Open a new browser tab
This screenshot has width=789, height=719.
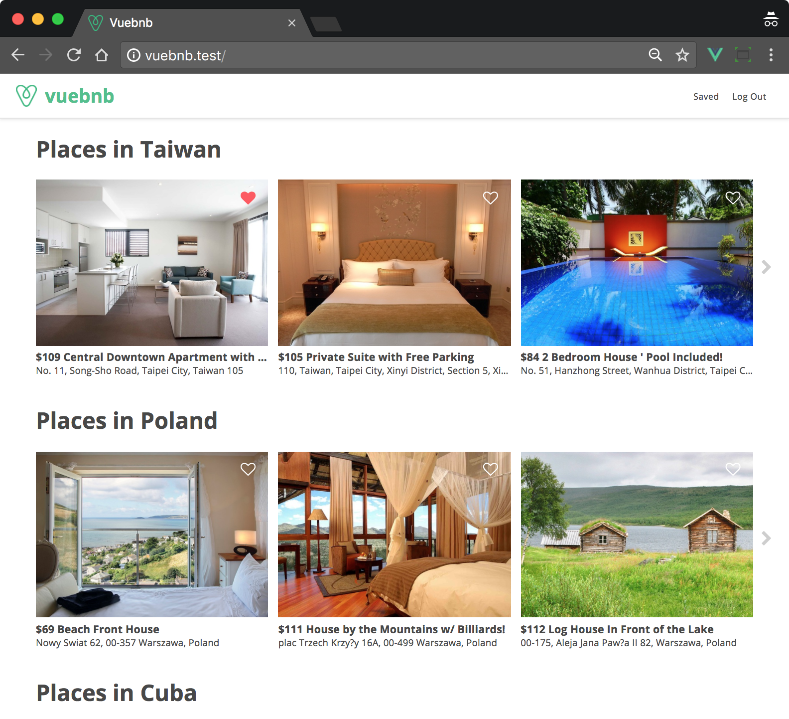click(x=326, y=23)
